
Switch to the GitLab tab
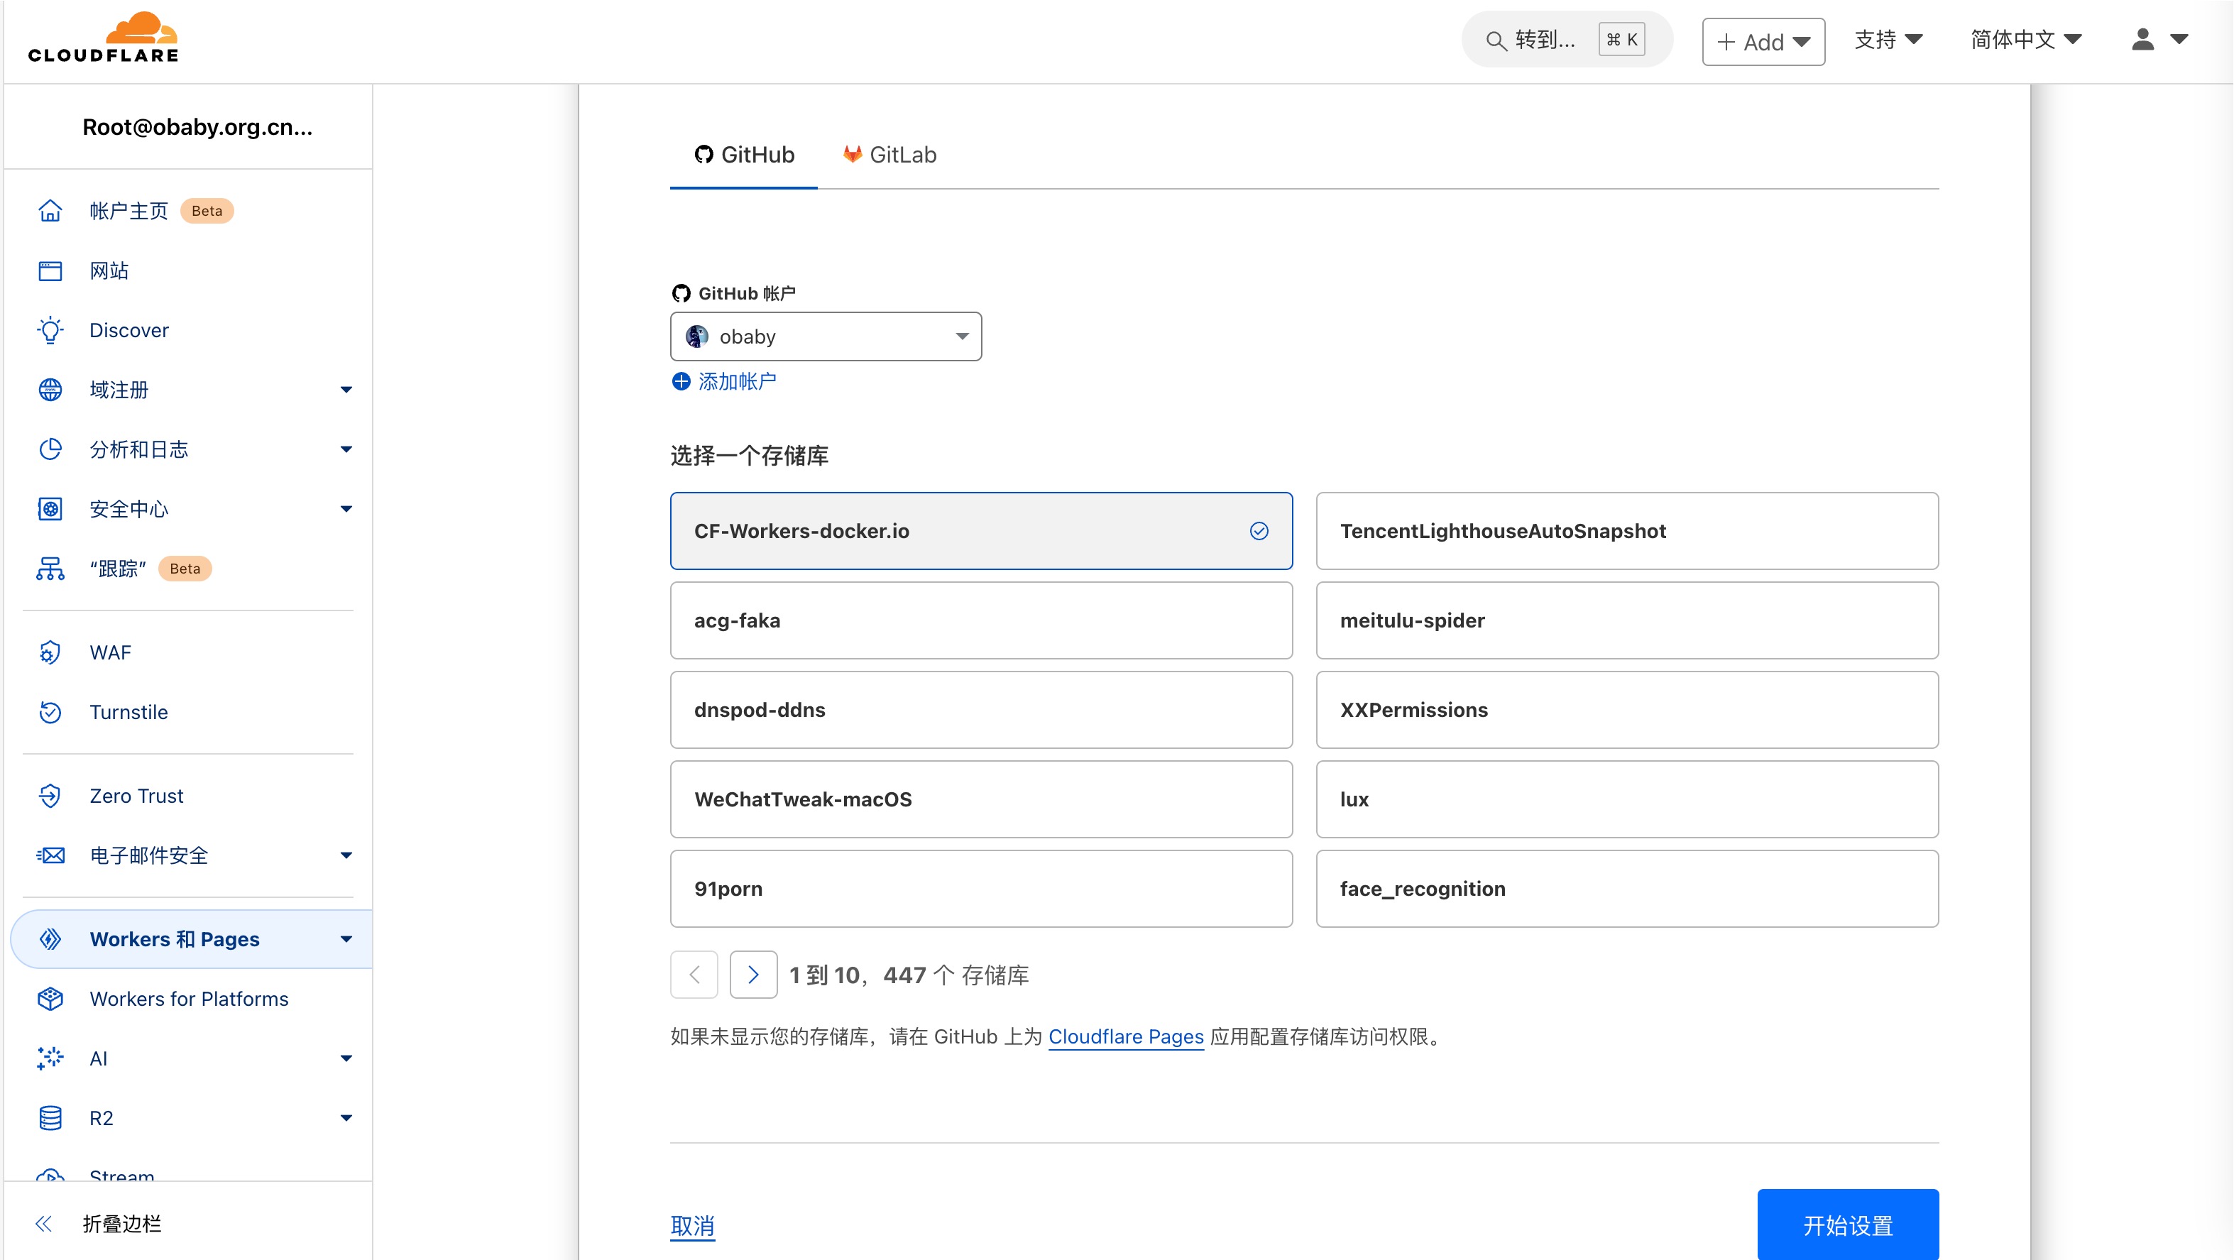pos(889,155)
